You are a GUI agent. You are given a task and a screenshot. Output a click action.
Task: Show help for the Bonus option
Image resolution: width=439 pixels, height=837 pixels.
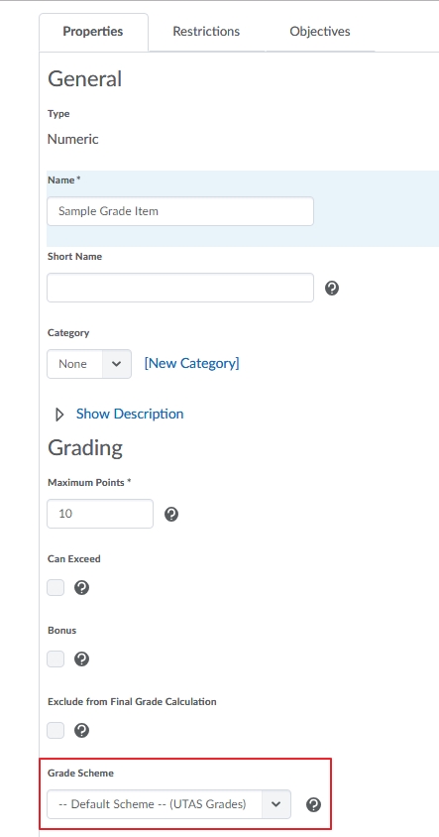(81, 658)
